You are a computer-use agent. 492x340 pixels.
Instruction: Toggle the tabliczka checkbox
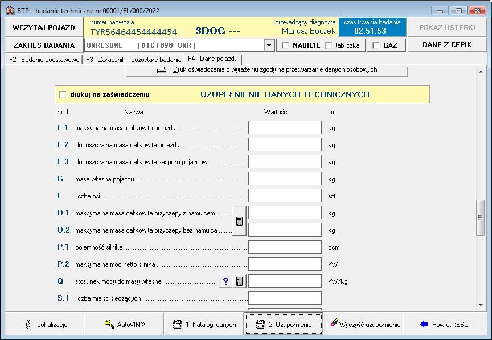[x=329, y=45]
